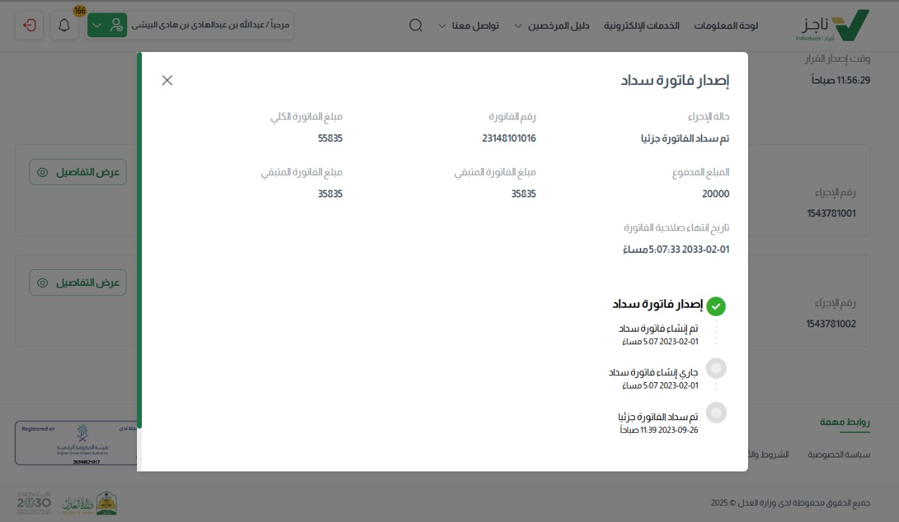The height and width of the screenshot is (522, 899).
Task: Click the dialog's green vertical scrollbar
Action: point(139,239)
